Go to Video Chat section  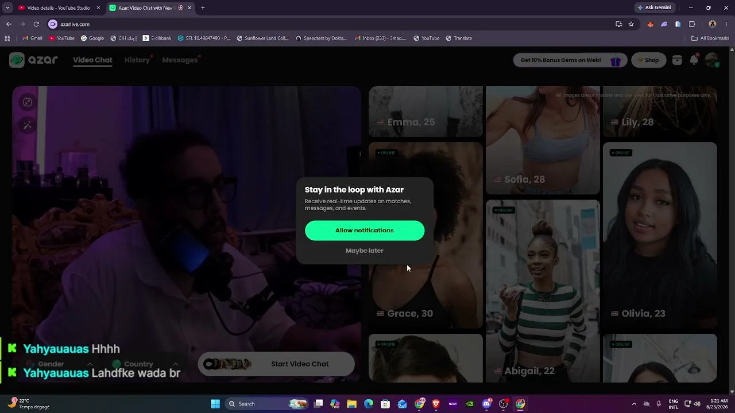[92, 60]
